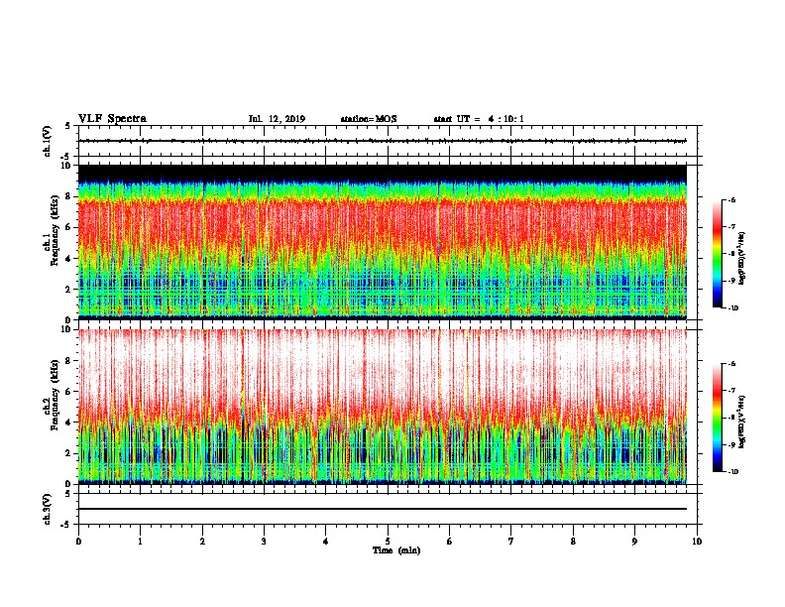This screenshot has width=785, height=607.
Task: Click the ch.2 frequency tick label "8"
Action: pos(67,361)
